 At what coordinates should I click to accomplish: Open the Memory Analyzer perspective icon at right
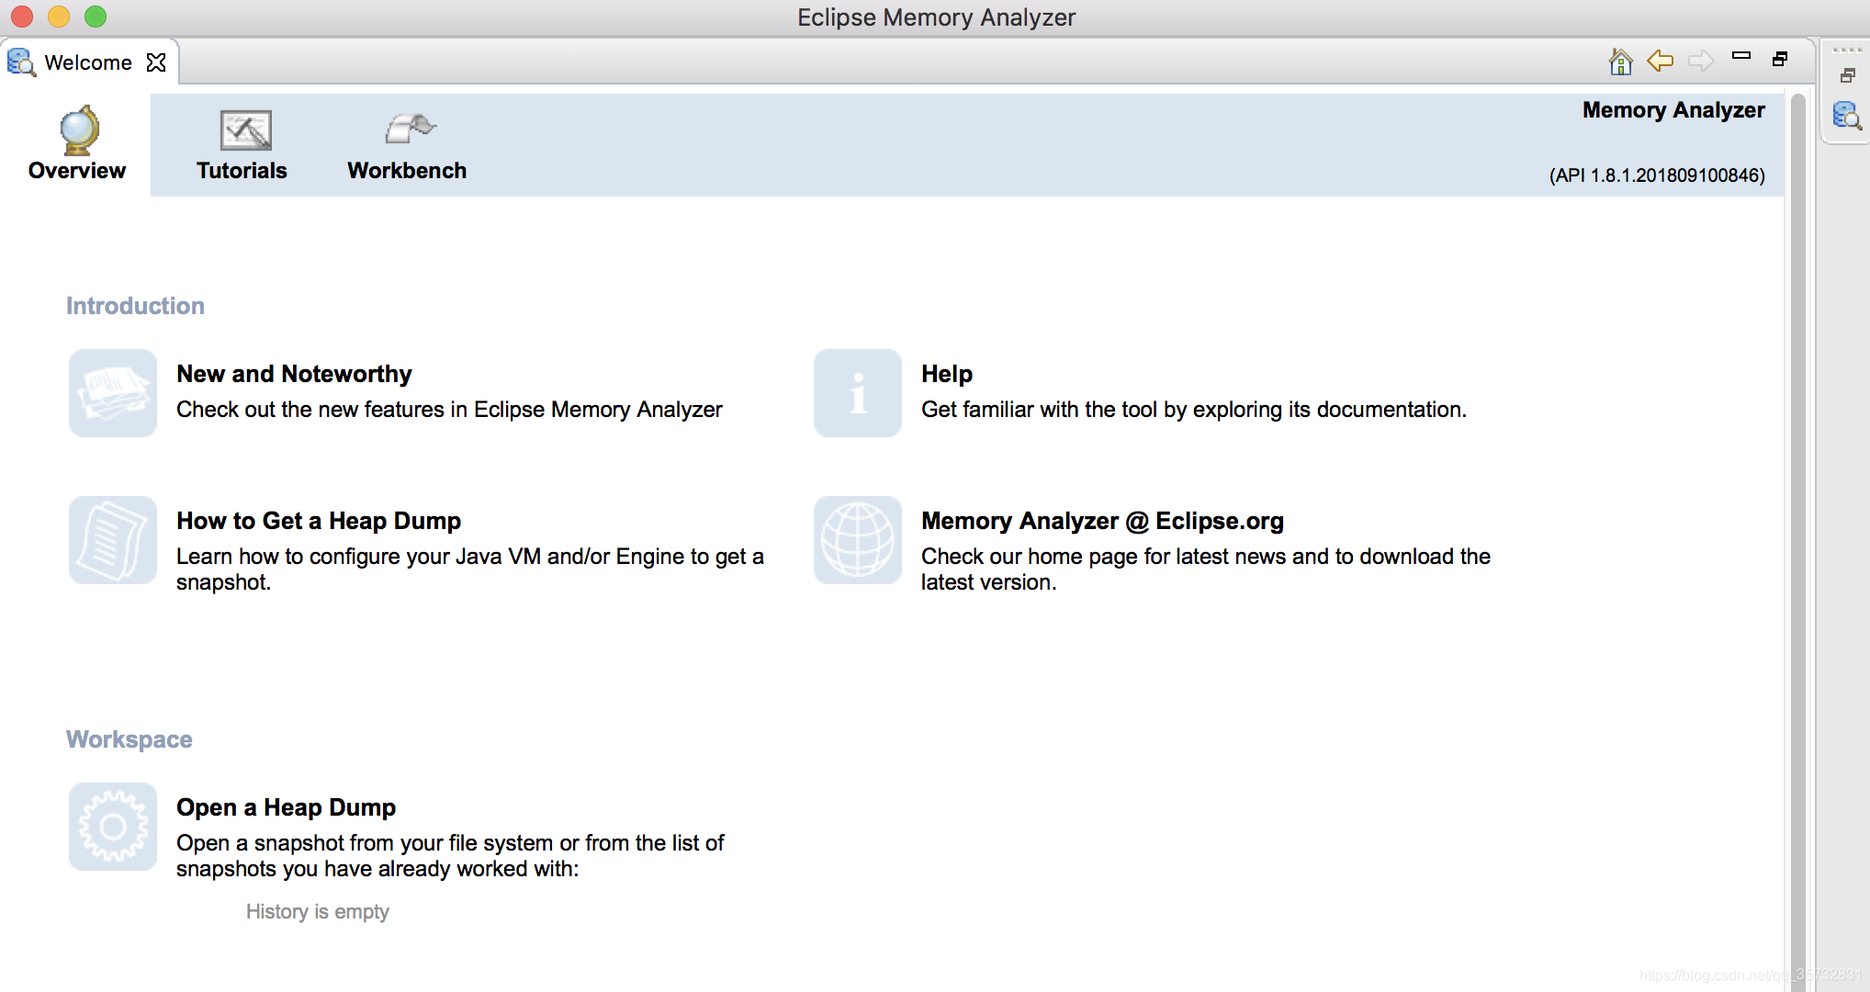point(1846,116)
